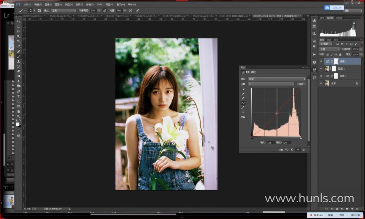Image resolution: width=365 pixels, height=219 pixels.
Task: Delete the adjustment layer with the trash icon
Action: (x=303, y=150)
